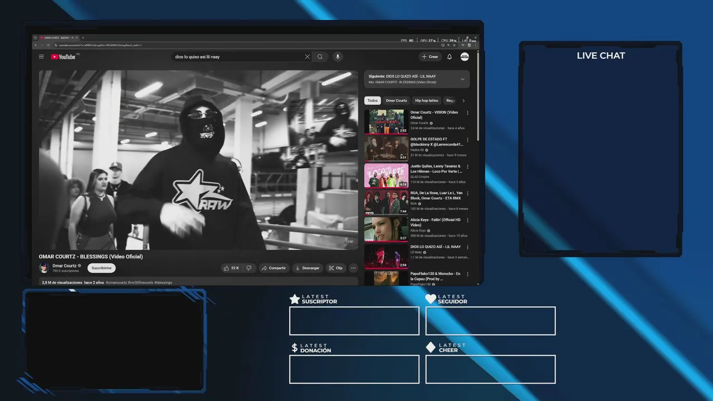Click 'Lil Naay' channel name in sidebar
This screenshot has width=713, height=401.
tap(416, 252)
